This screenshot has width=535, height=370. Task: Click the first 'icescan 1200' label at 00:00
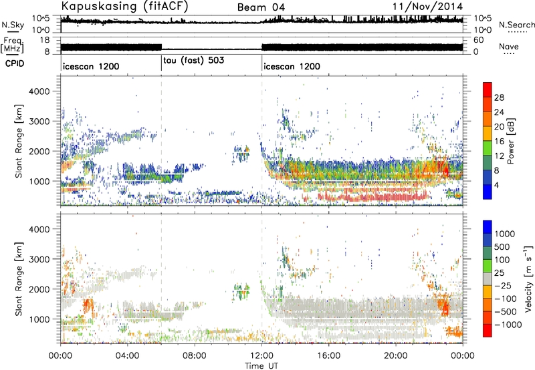tap(91, 66)
